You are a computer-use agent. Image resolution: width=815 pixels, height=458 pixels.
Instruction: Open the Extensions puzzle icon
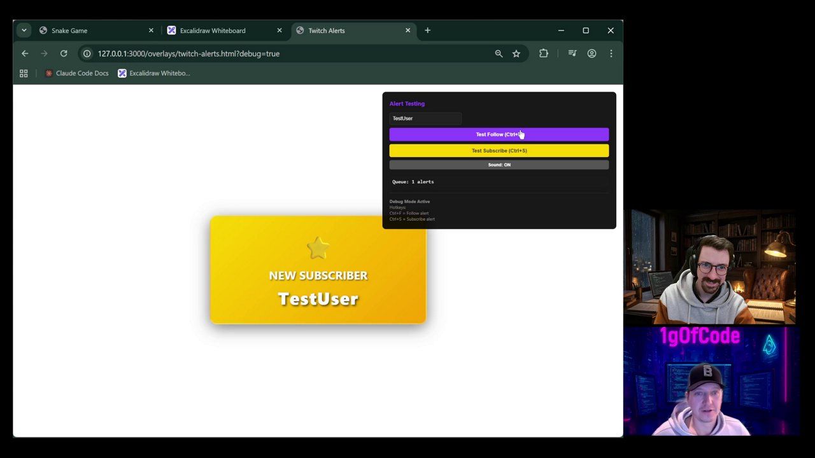(x=543, y=53)
